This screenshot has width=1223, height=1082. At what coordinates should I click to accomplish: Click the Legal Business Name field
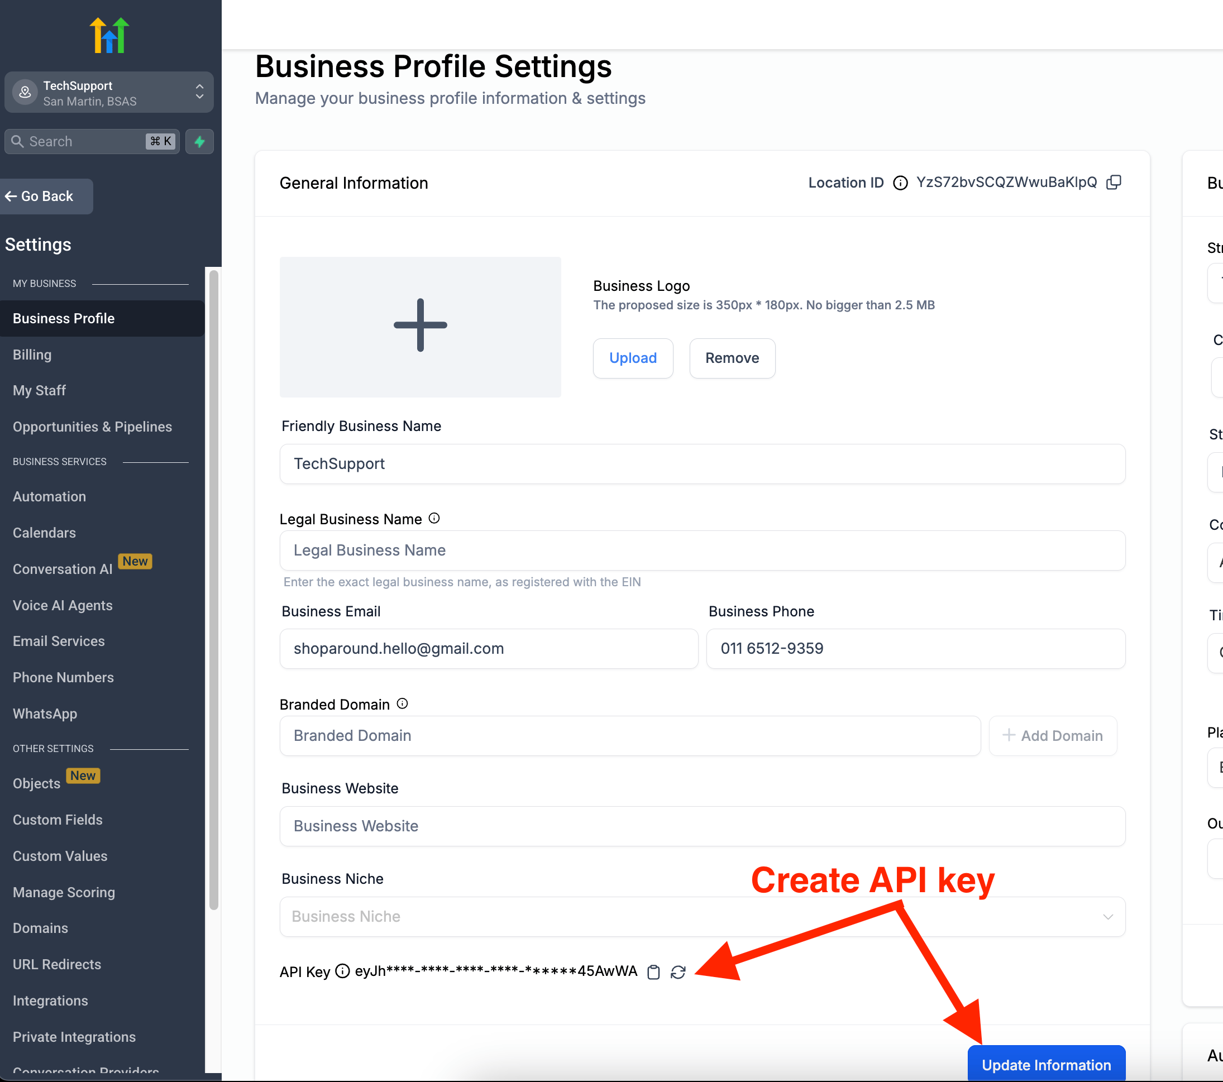702,551
